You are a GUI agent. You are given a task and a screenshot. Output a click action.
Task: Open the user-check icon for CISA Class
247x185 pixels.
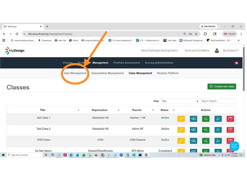click(x=218, y=141)
